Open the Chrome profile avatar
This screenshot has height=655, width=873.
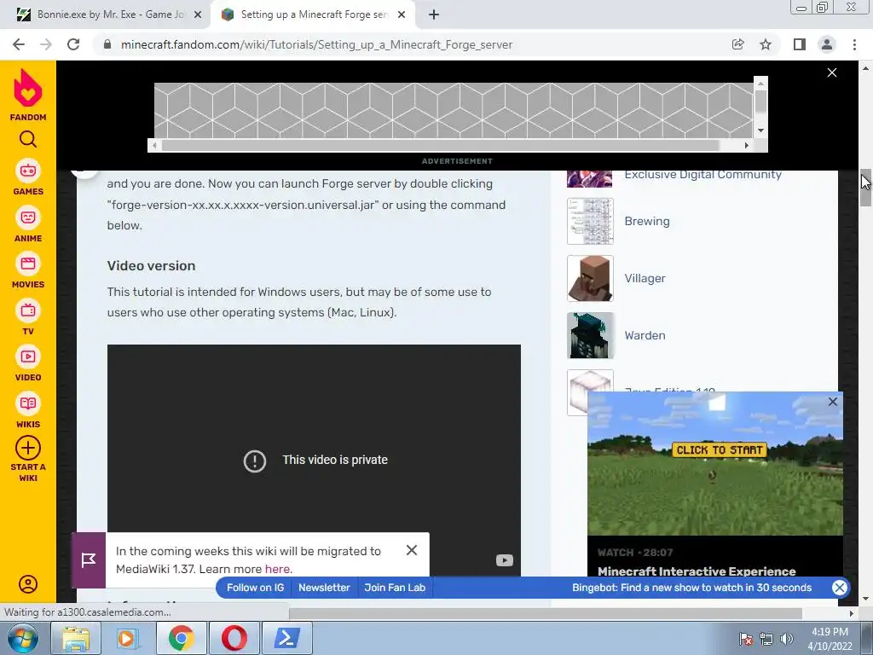click(827, 44)
